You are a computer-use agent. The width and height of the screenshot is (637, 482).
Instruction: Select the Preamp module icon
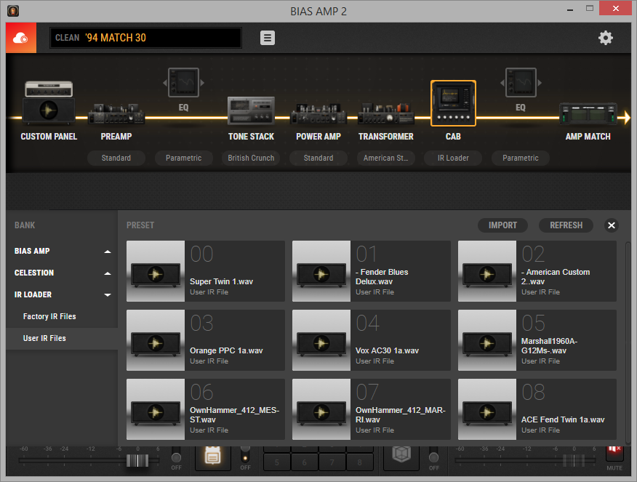(116, 113)
